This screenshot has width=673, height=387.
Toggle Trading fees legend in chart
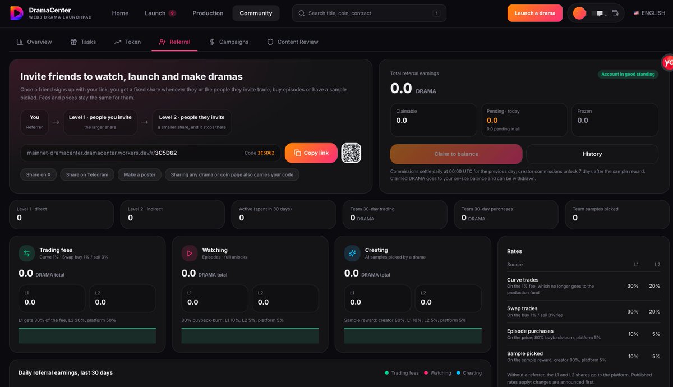click(x=402, y=373)
